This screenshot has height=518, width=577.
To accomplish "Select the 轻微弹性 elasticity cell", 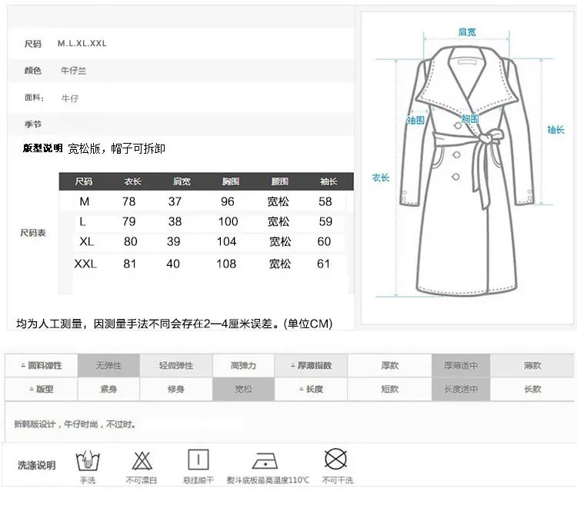I will pyautogui.click(x=176, y=365).
